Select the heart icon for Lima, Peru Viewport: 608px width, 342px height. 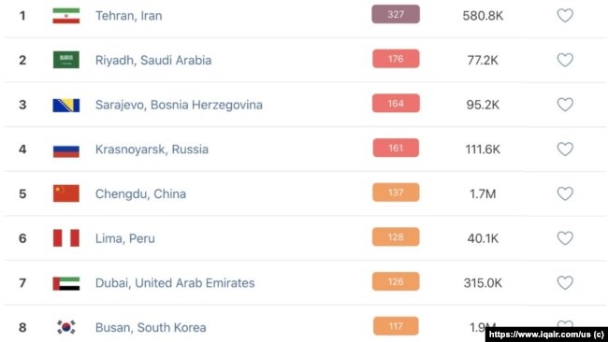click(565, 238)
